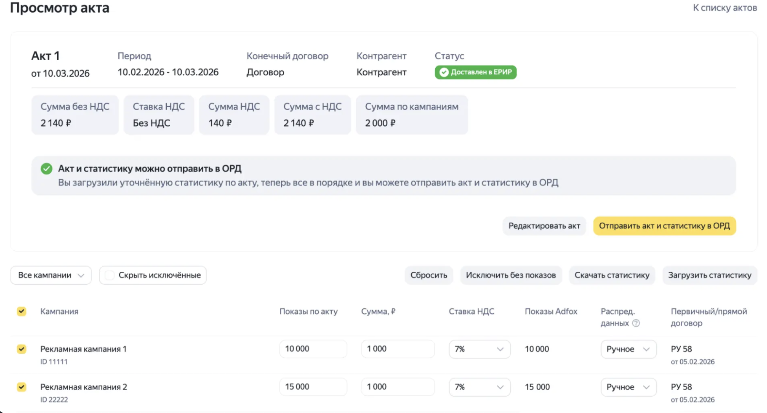
Task: Expand Ставка НДС dropdown for campaign 2
Action: click(479, 387)
